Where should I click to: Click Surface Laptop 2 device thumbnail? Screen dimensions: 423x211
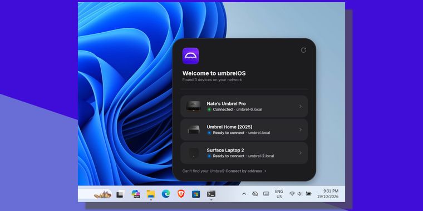coord(194,153)
